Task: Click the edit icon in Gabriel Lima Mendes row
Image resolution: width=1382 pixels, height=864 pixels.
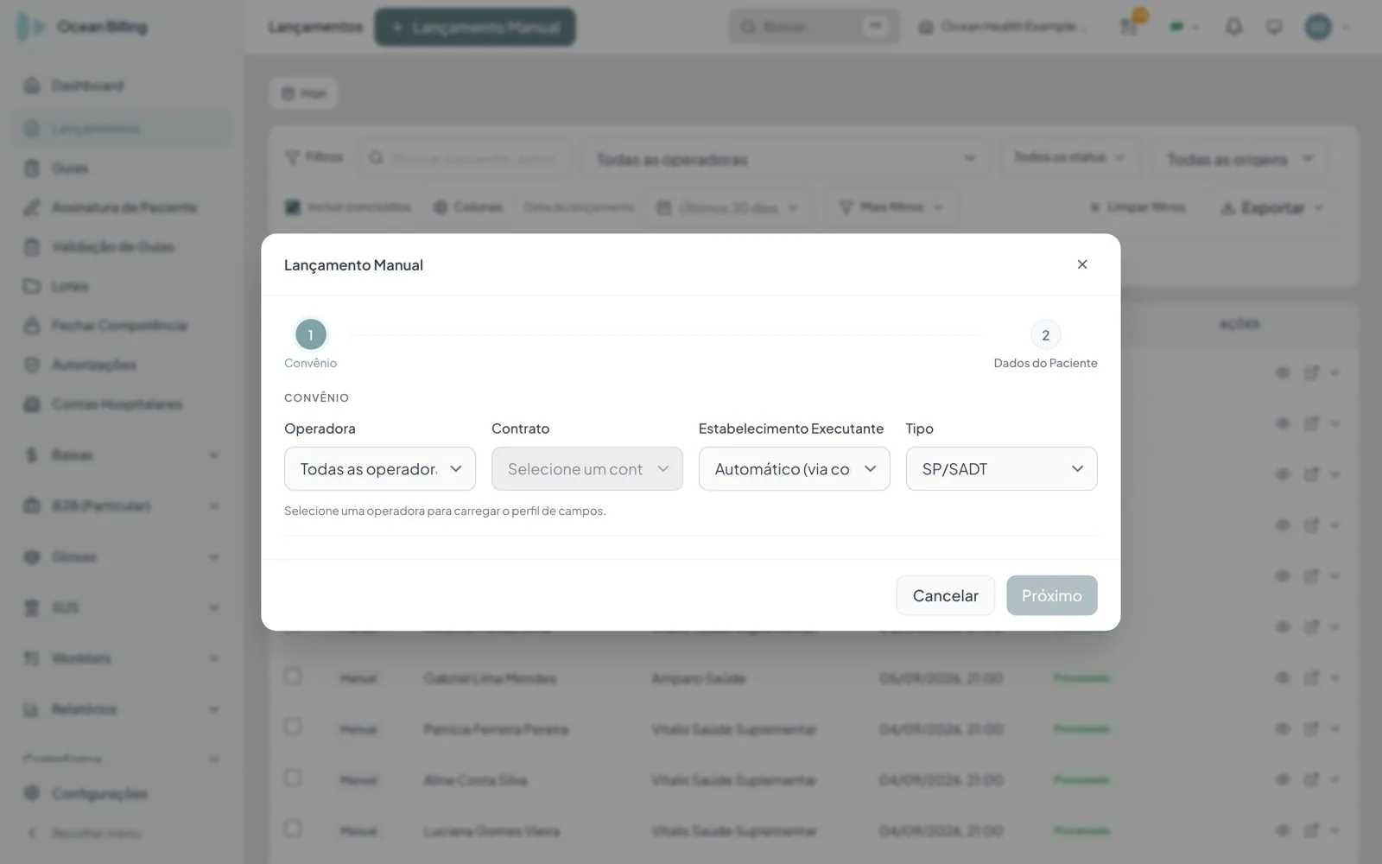Action: tap(1311, 678)
